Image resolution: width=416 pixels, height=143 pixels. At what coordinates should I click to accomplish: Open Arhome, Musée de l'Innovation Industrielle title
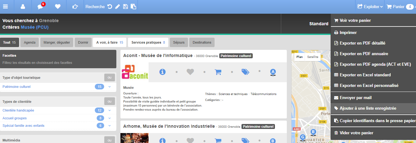coord(169,126)
